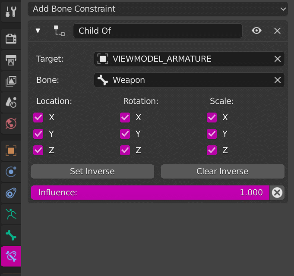
Task: Open the Tool properties tab
Action: tap(10, 12)
